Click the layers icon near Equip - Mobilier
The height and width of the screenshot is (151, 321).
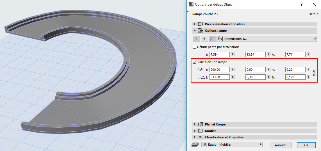coord(195,145)
